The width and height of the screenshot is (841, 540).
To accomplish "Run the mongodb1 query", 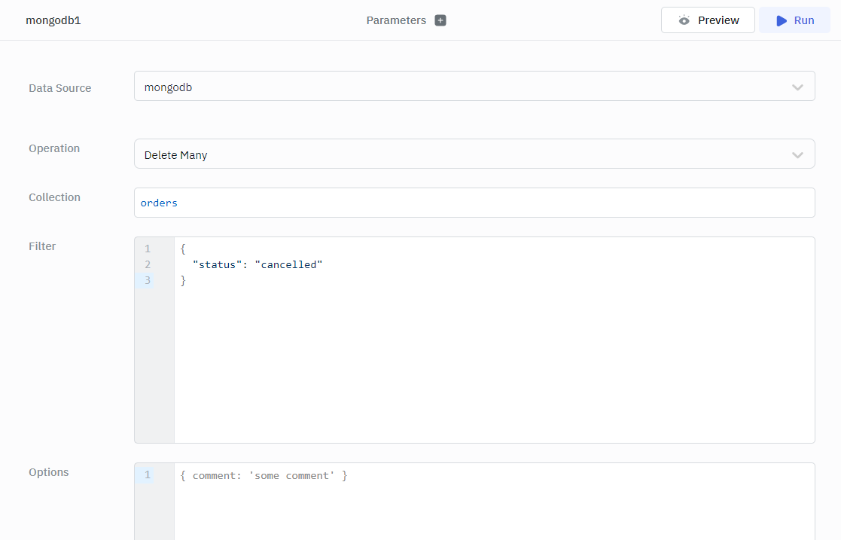I will pos(794,20).
